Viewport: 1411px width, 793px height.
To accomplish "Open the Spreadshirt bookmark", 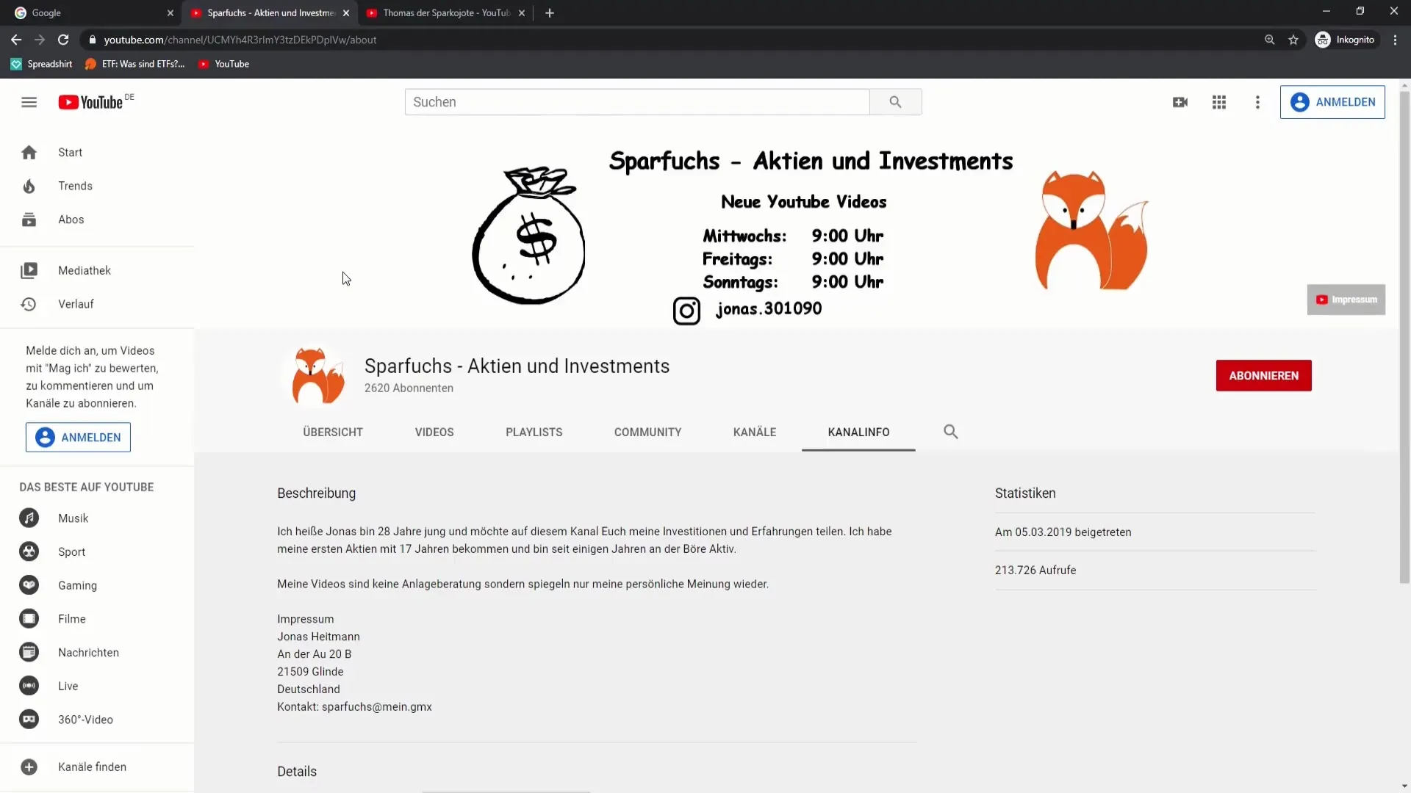I will coord(42,64).
